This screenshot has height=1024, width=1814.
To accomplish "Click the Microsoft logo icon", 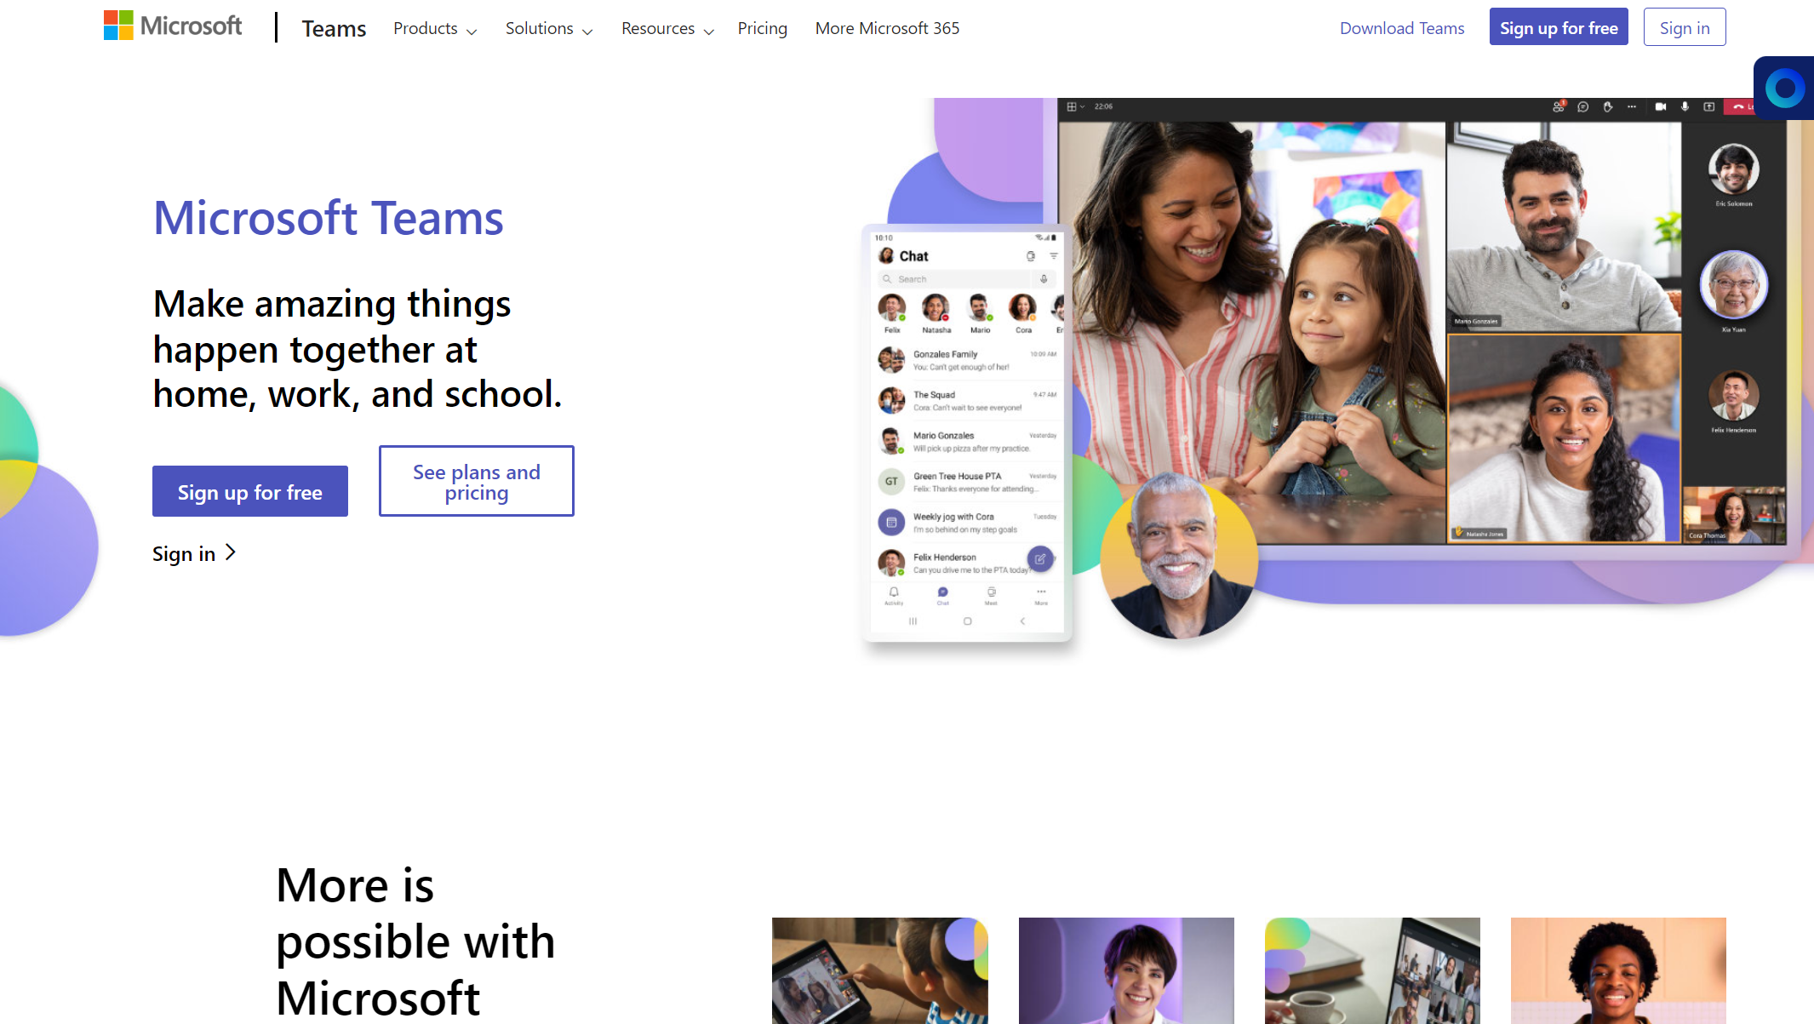I will (117, 26).
